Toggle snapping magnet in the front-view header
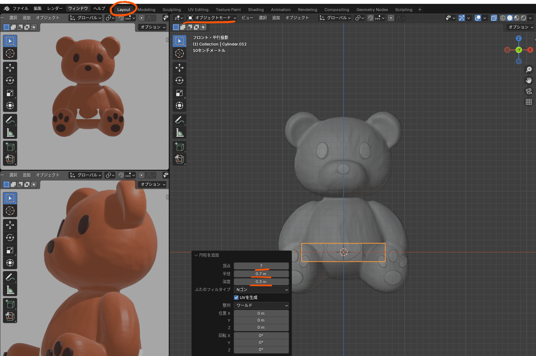 pyautogui.click(x=370, y=18)
